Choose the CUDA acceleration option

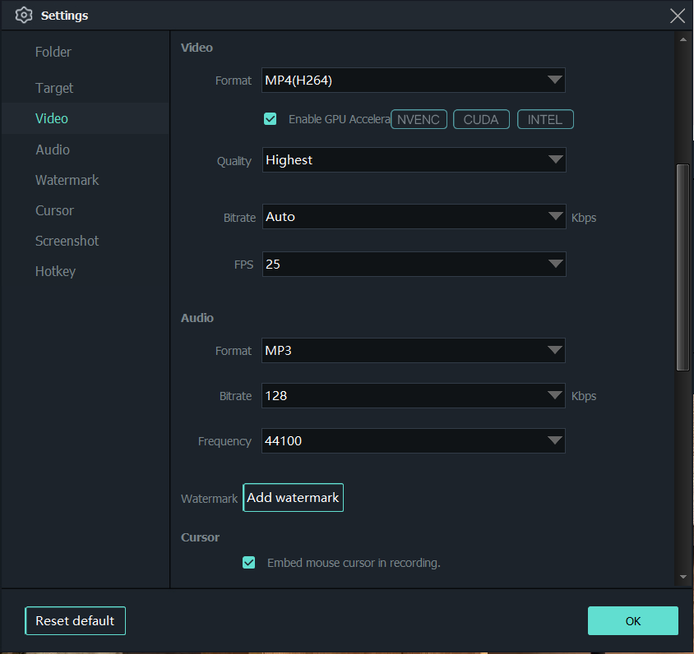pos(481,119)
